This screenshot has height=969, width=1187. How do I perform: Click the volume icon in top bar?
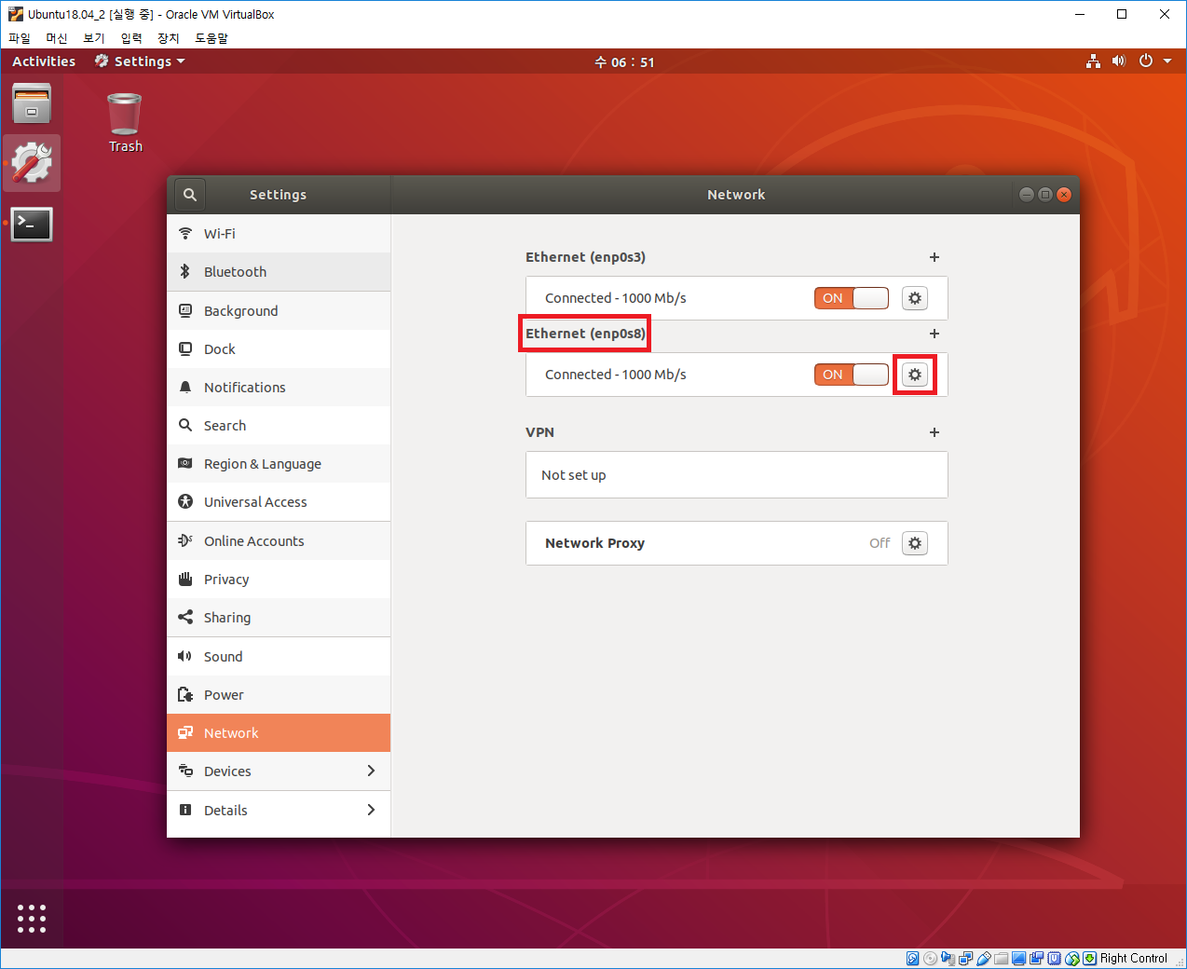pyautogui.click(x=1119, y=61)
